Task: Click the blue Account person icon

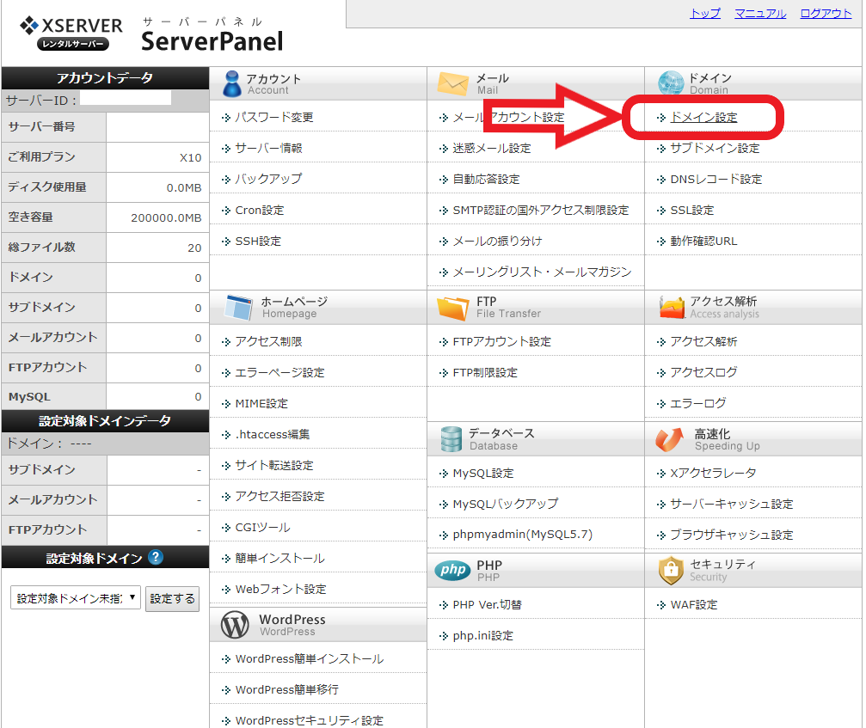Action: (231, 84)
